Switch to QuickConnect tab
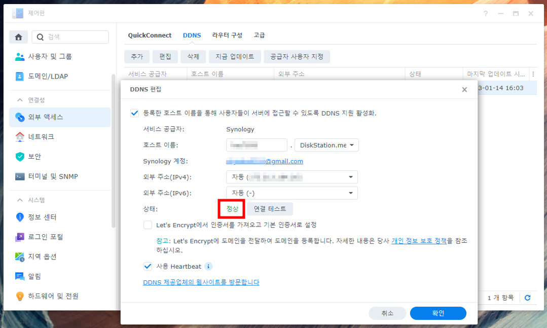This screenshot has width=547, height=328. pos(150,35)
